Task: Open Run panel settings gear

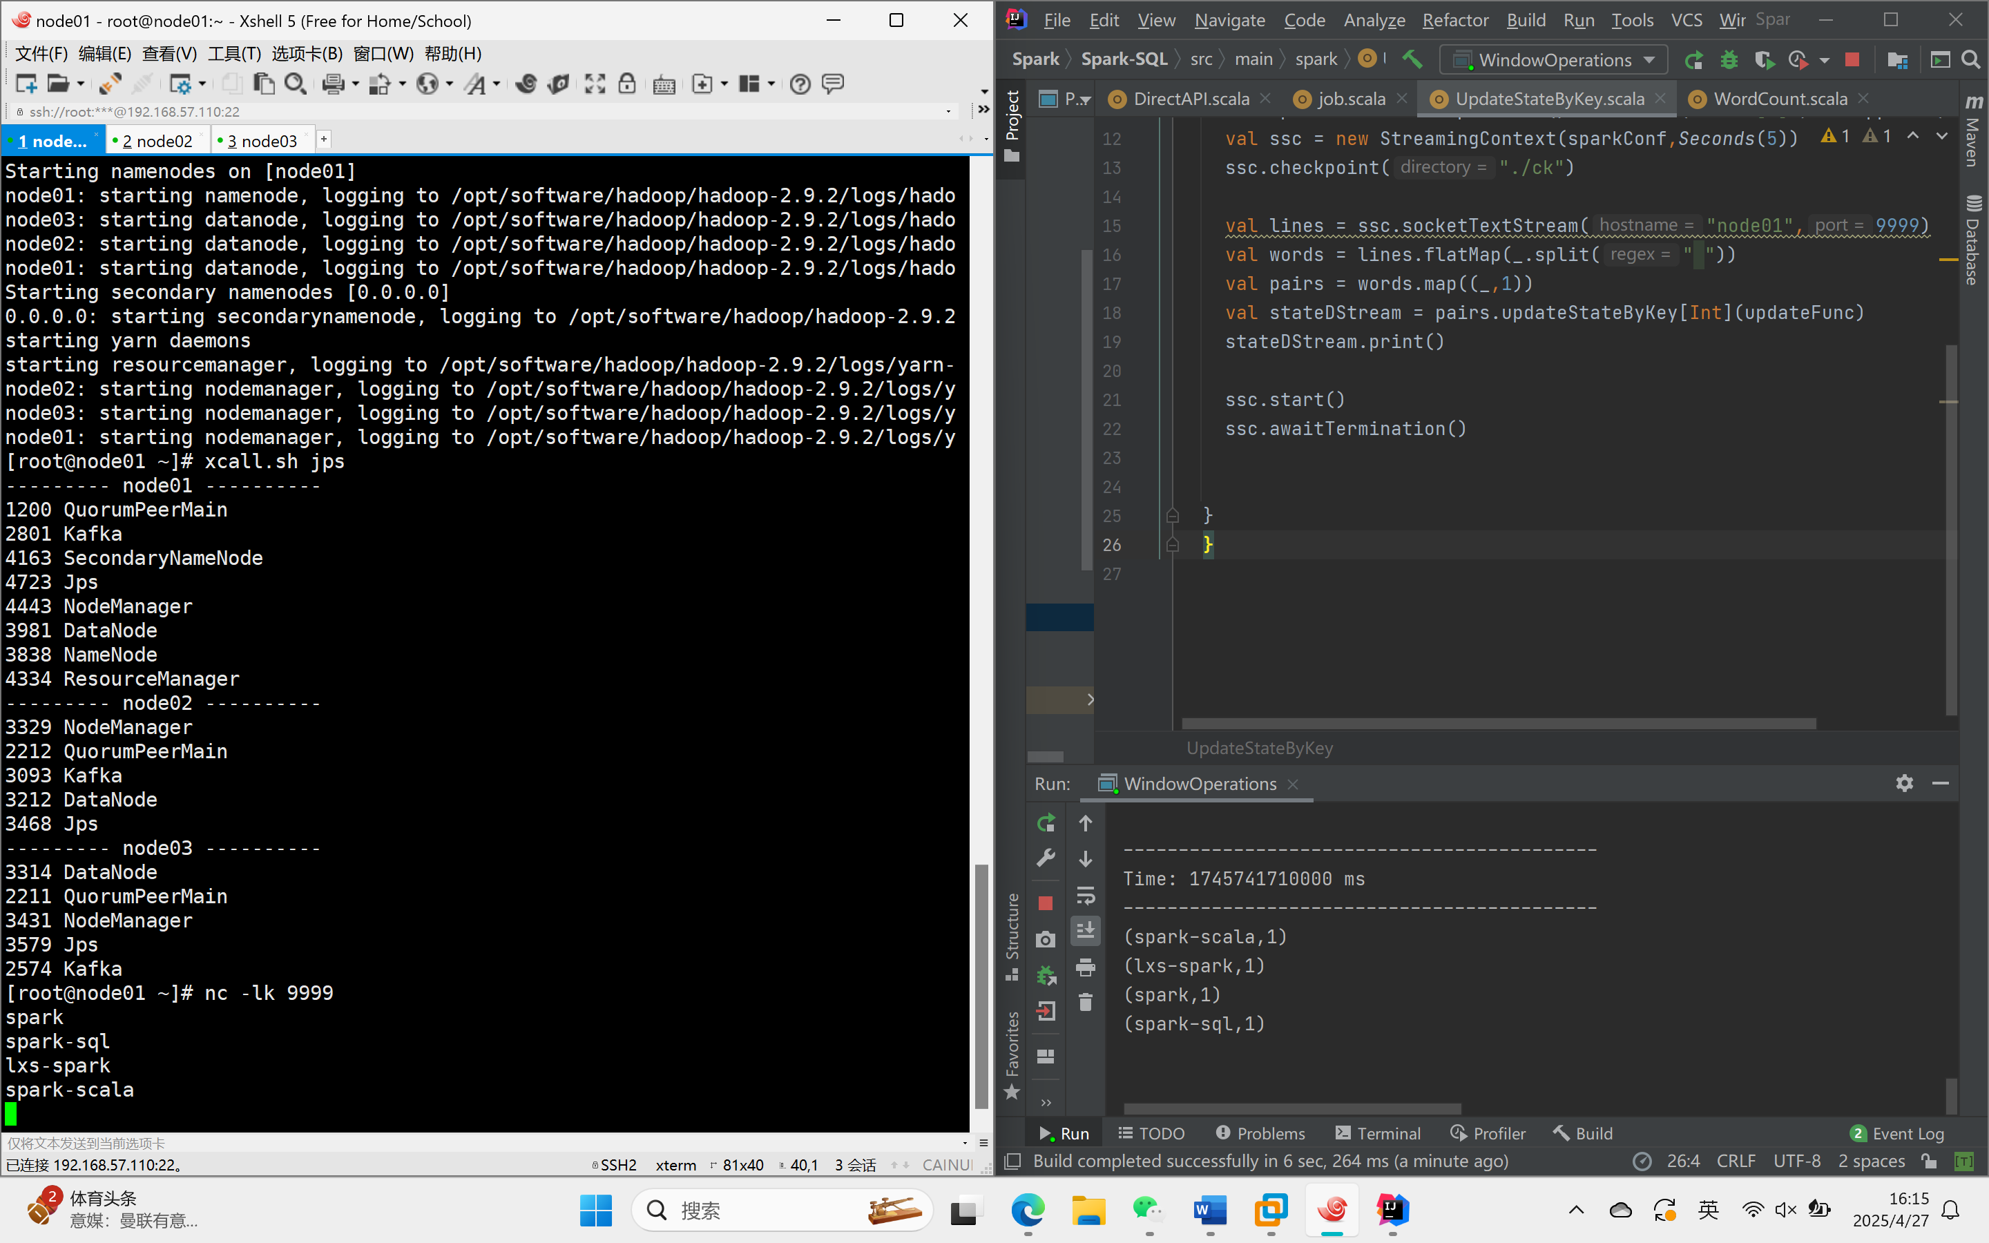Action: coord(1904,784)
